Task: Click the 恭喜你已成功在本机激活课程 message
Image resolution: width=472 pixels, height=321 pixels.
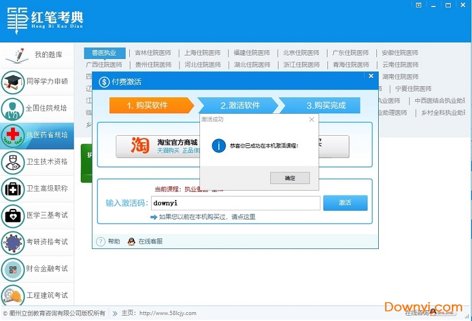Action: (264, 146)
